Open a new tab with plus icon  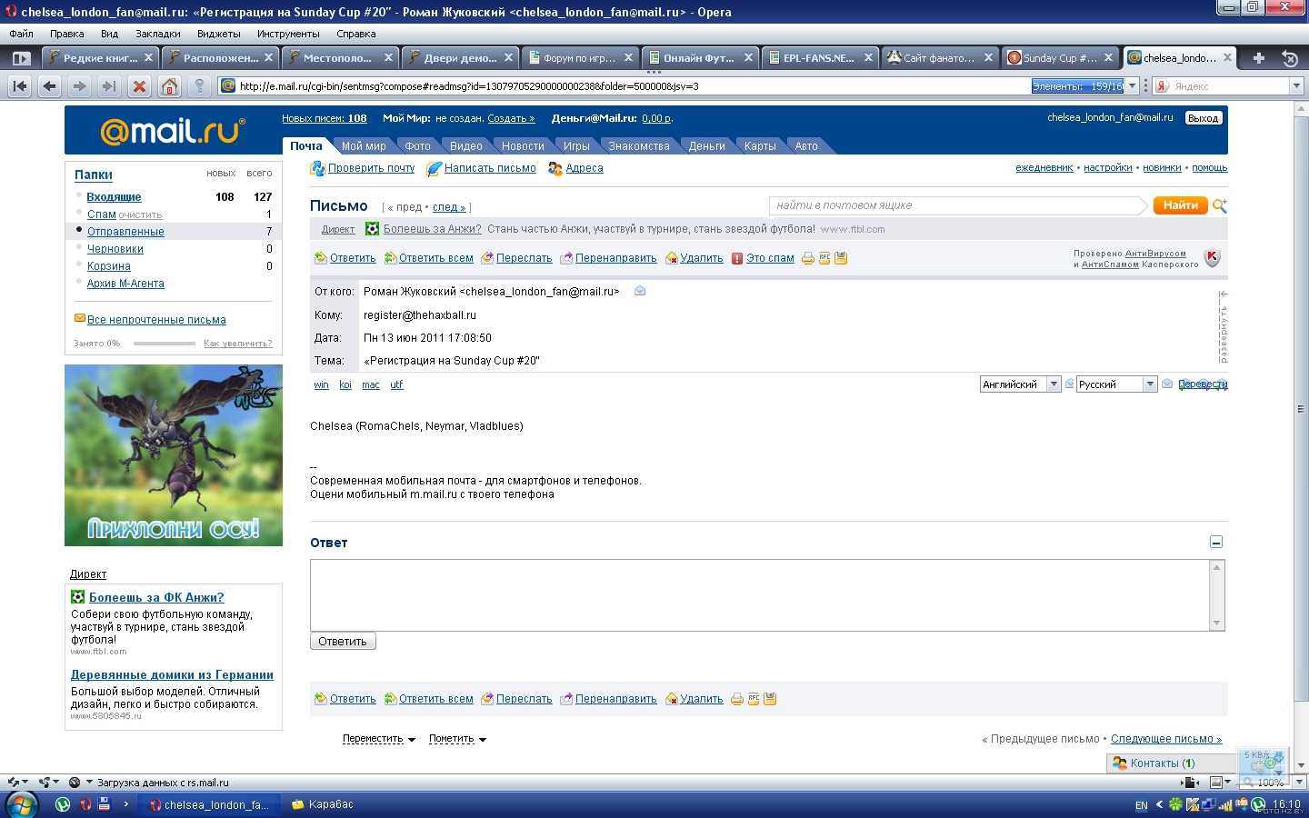(1259, 58)
